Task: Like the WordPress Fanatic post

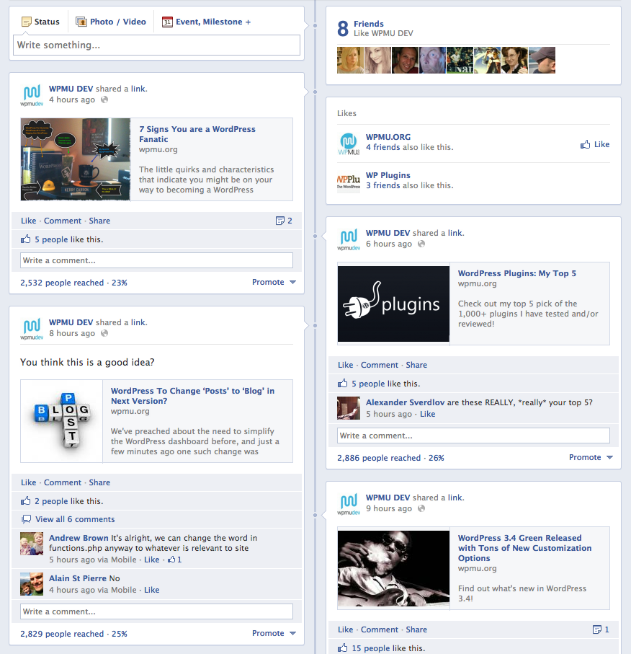Action: click(x=28, y=221)
